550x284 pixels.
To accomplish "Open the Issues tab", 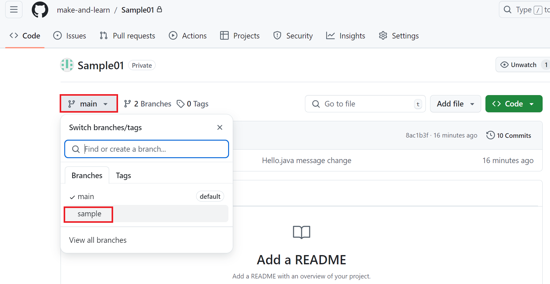I will [70, 36].
